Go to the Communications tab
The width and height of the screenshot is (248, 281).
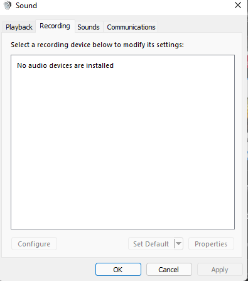[x=131, y=27]
